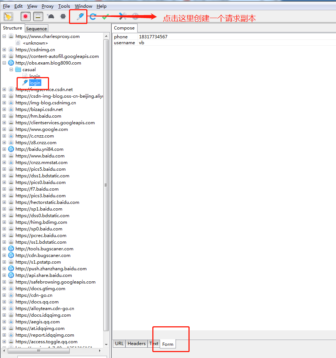Click the Repeat request circular arrow icon

(93, 17)
